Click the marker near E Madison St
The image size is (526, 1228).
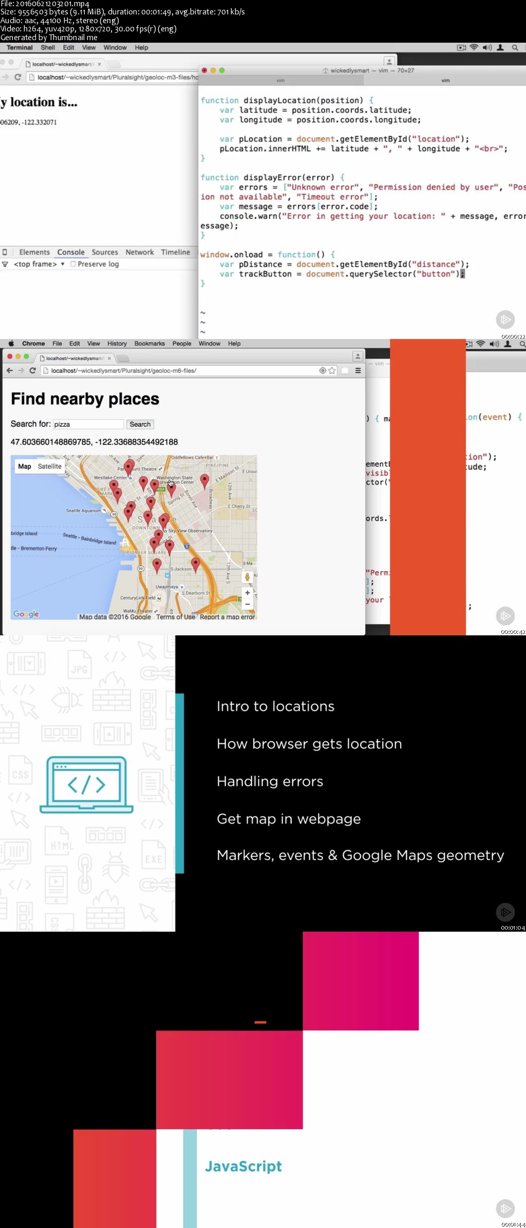204,481
